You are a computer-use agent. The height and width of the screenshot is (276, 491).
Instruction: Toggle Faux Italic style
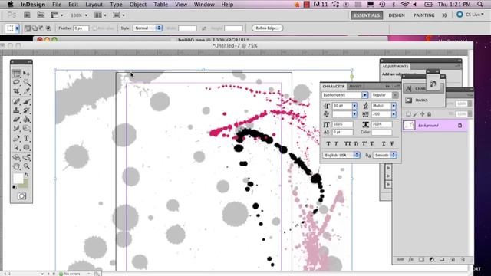pos(336,143)
